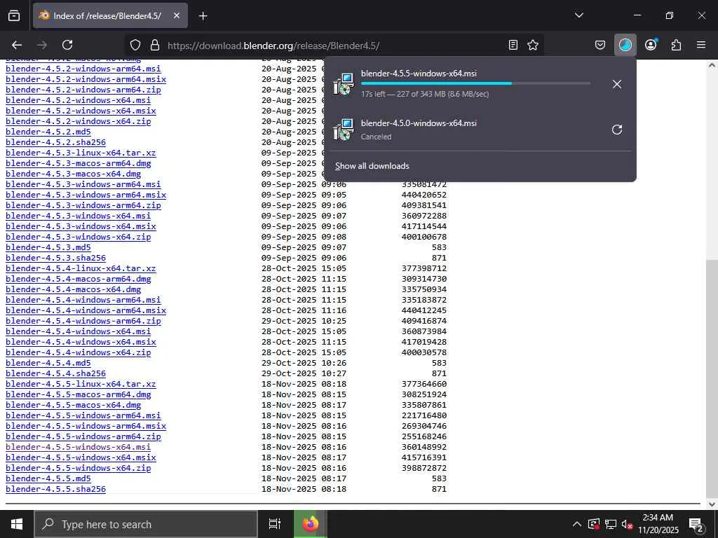718x538 pixels.
Task: Toggle Reader View icon in address bar
Action: [x=513, y=45]
